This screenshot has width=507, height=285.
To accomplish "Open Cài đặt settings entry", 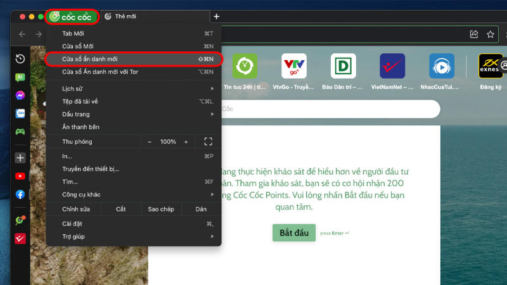I will coord(134,224).
